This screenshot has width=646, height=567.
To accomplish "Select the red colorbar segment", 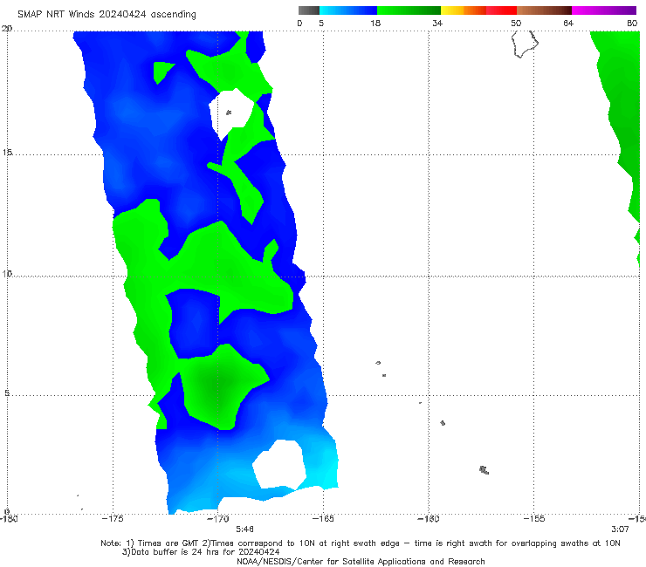I will (501, 10).
